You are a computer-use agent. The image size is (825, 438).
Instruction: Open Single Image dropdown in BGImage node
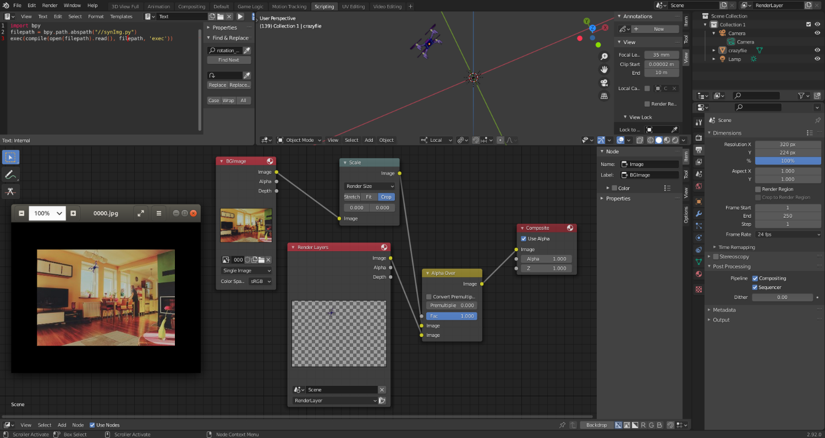(x=246, y=270)
